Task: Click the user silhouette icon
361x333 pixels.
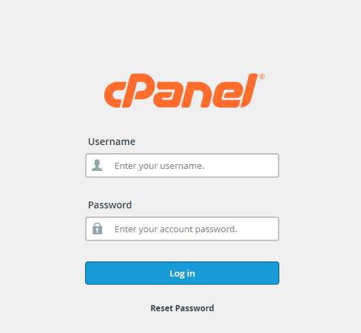Action: 97,165
